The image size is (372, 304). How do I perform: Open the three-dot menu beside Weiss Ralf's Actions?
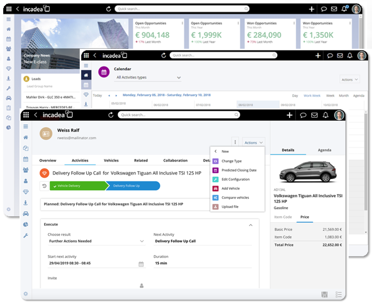click(234, 142)
